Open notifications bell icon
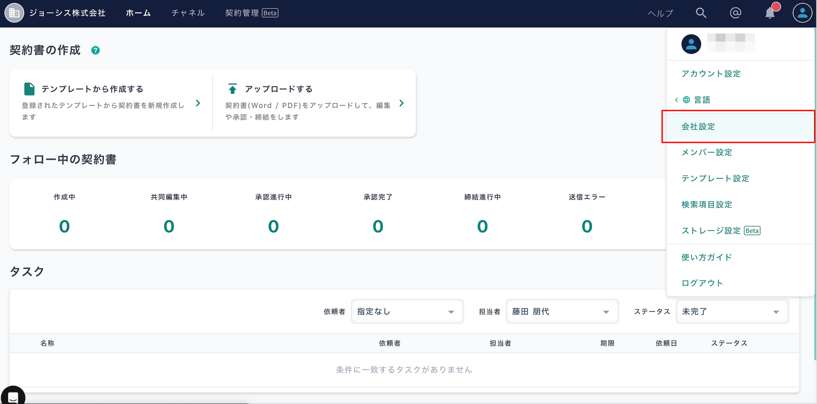This screenshot has width=817, height=404. (x=770, y=13)
